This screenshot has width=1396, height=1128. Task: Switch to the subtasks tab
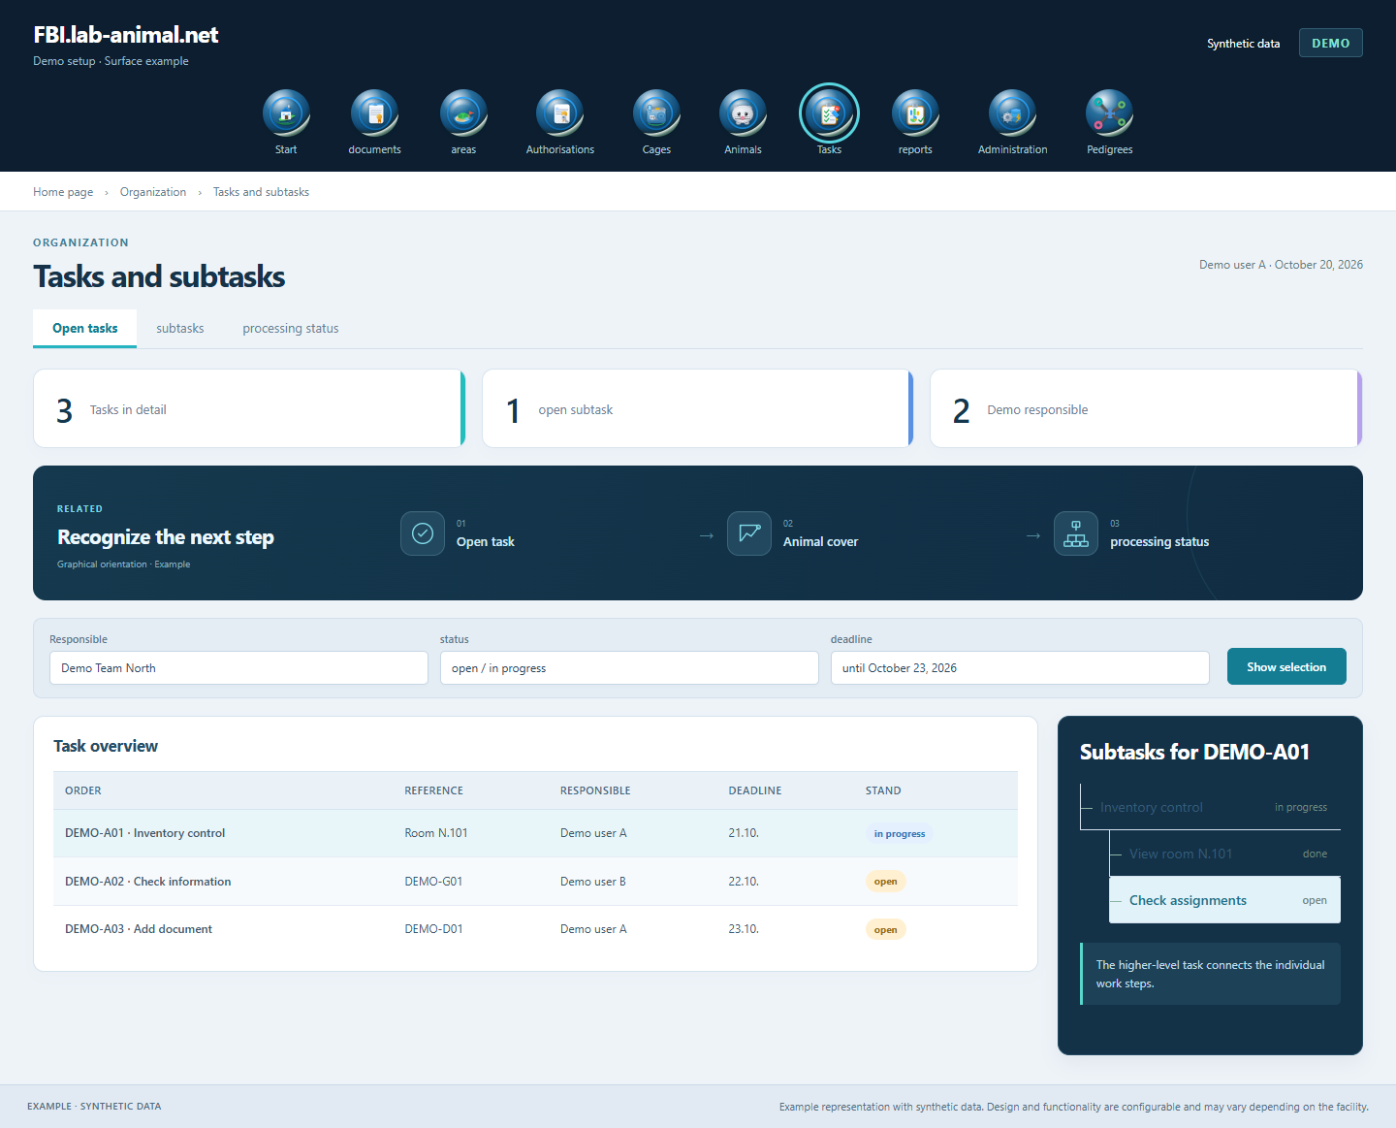coord(180,329)
